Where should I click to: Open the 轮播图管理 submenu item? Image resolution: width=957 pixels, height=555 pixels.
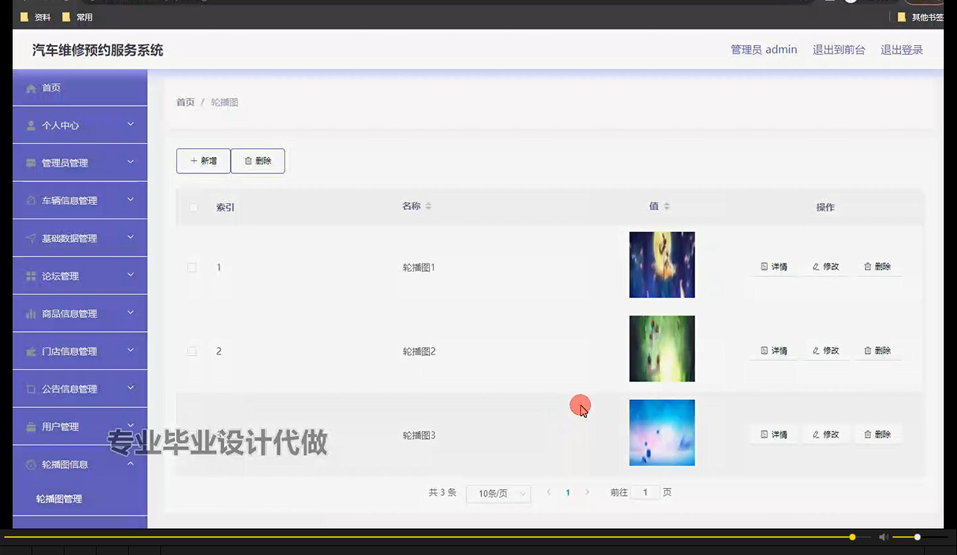(80, 499)
